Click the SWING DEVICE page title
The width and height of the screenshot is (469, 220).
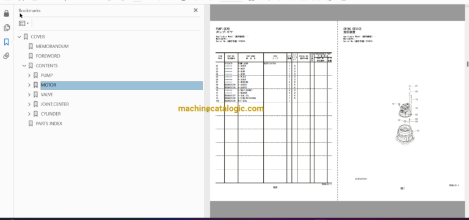(352, 29)
